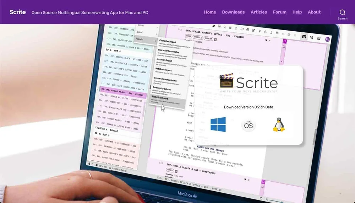355x203 pixels.
Task: Click 'EP 4: ACT 1' heading in scene list
Action: 102,134
